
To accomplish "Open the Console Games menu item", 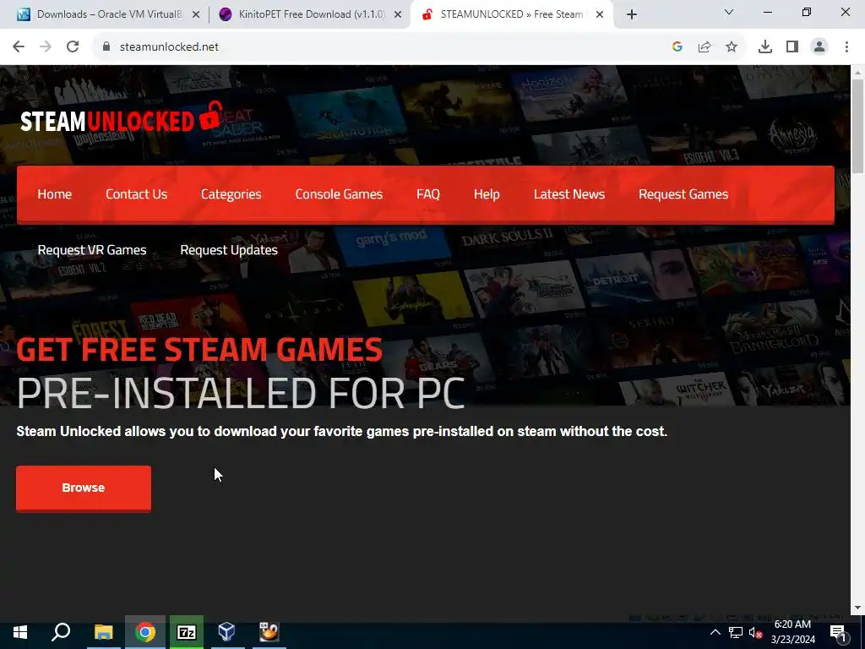I will click(339, 194).
